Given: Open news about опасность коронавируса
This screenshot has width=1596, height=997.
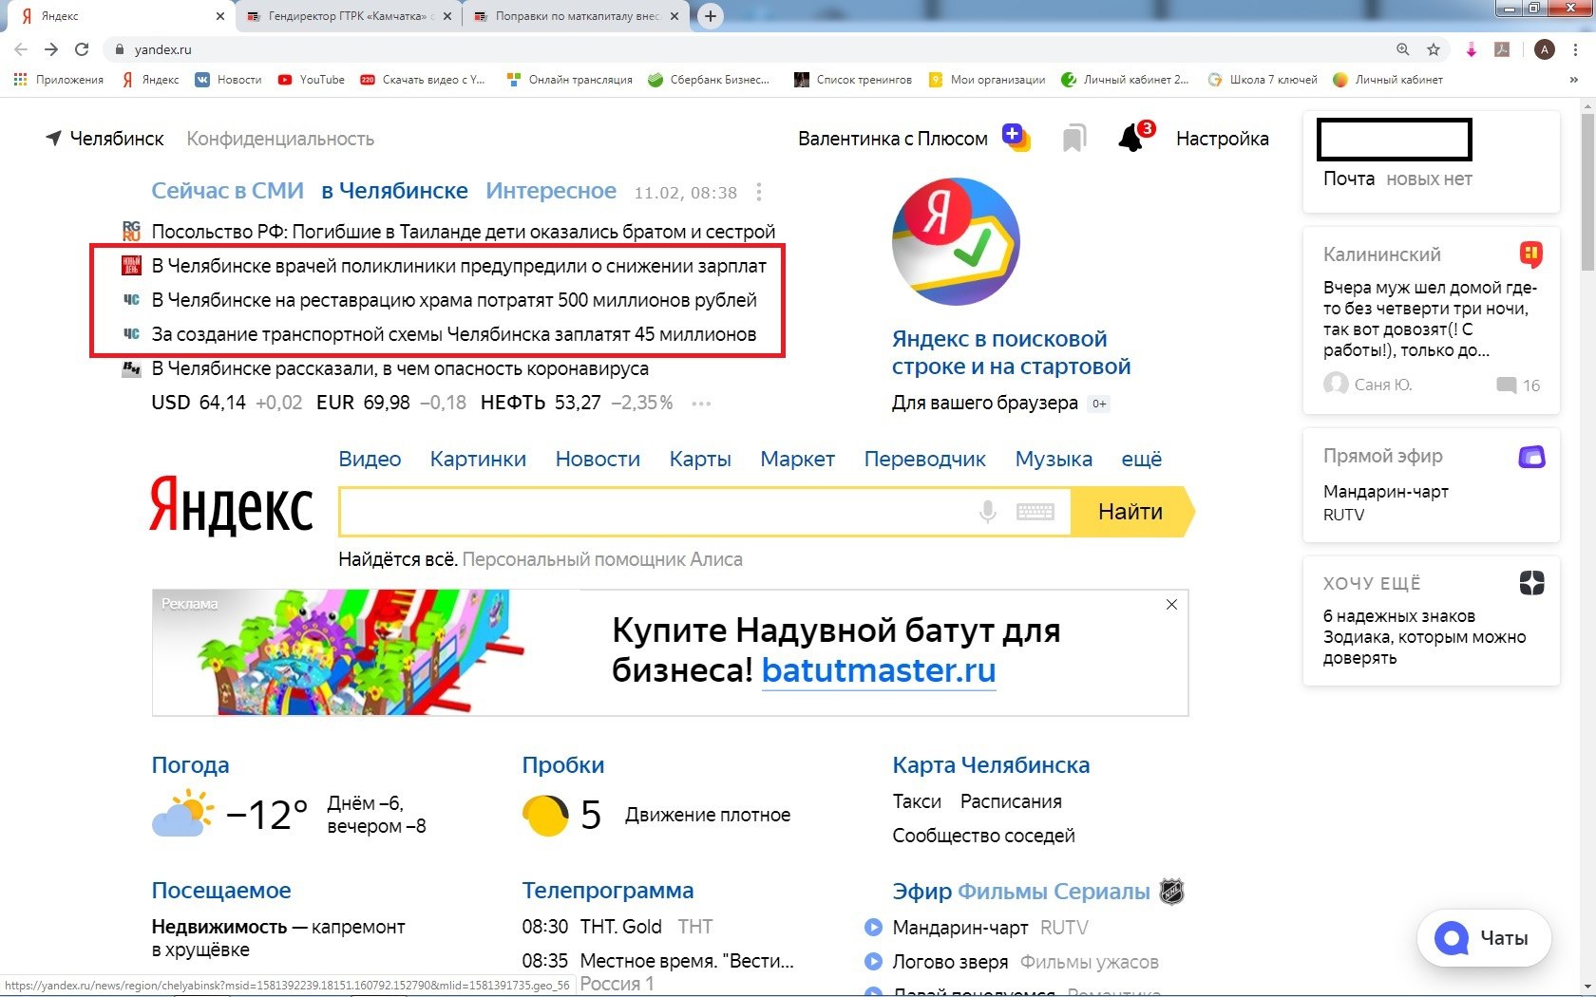Looking at the screenshot, I should [400, 368].
